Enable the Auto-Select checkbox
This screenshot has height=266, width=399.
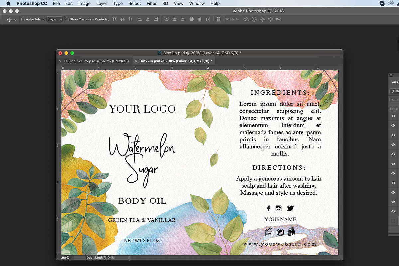coord(23,19)
